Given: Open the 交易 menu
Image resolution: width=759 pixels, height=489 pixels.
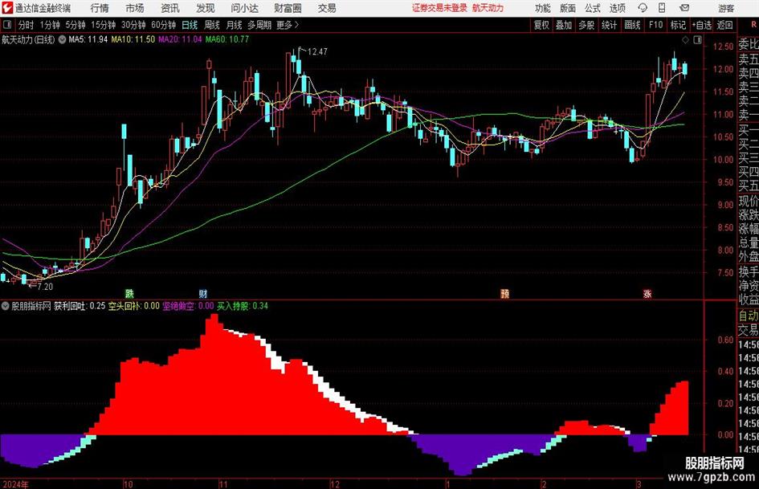Looking at the screenshot, I should point(327,8).
